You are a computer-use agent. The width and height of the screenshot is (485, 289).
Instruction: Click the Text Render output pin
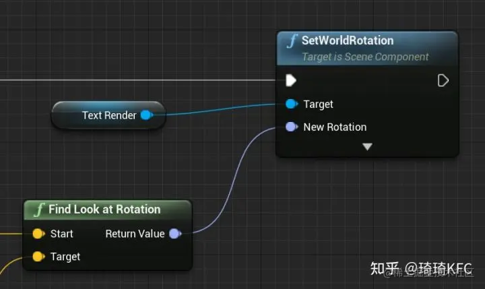pos(147,115)
